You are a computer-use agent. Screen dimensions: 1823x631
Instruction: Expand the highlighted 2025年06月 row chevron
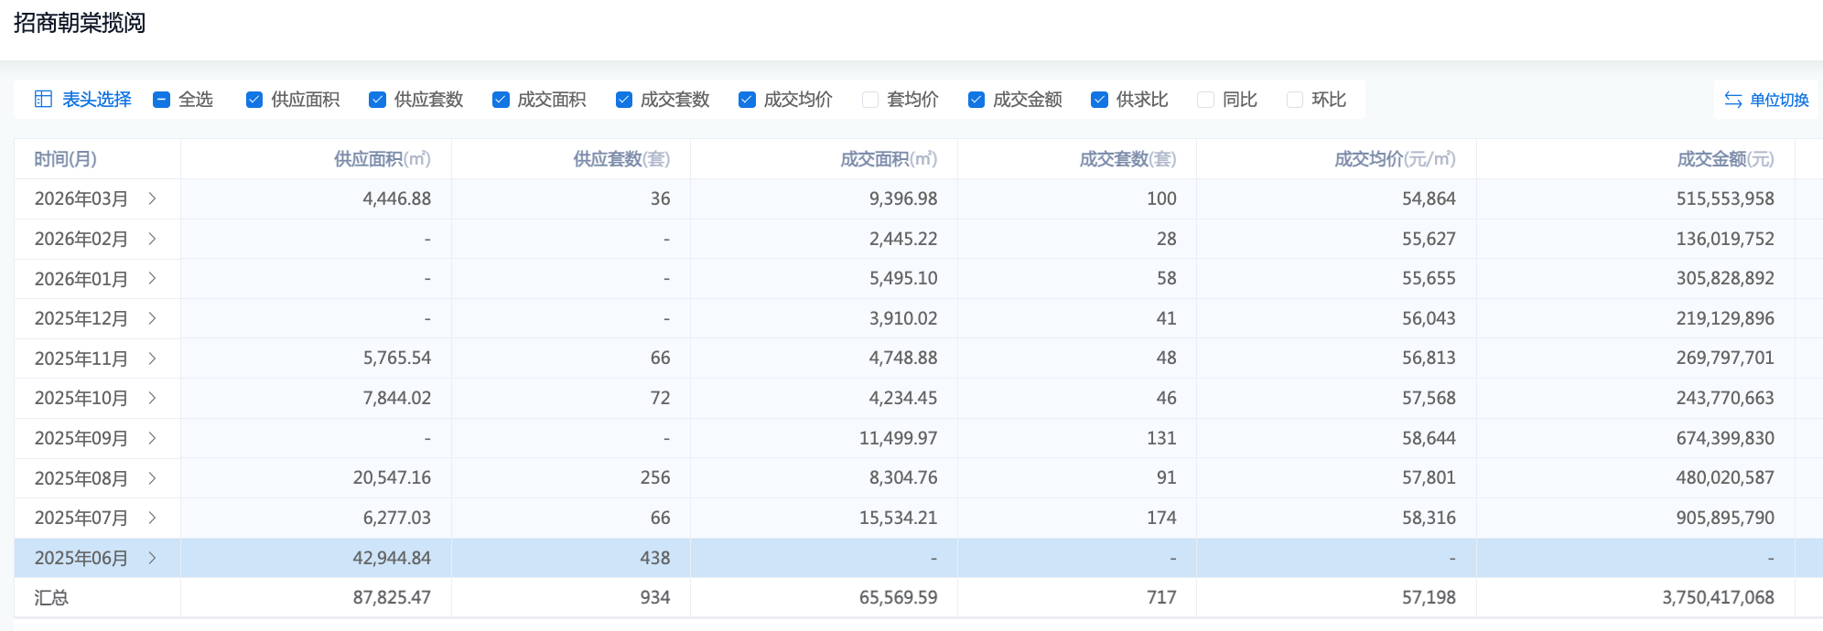(x=152, y=558)
